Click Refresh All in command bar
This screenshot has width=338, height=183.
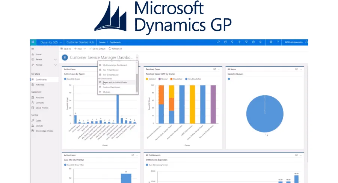[115, 49]
